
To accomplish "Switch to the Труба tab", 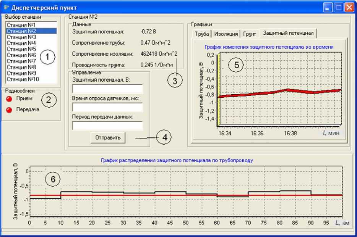I will [202, 34].
